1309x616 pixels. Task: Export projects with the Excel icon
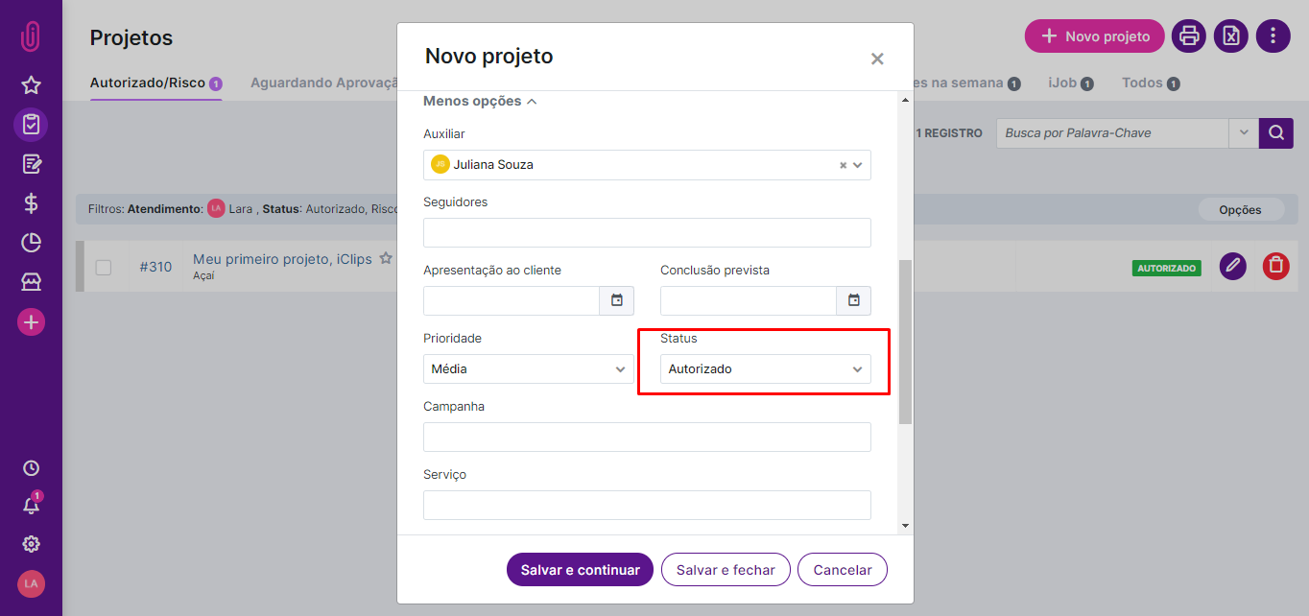(1231, 36)
